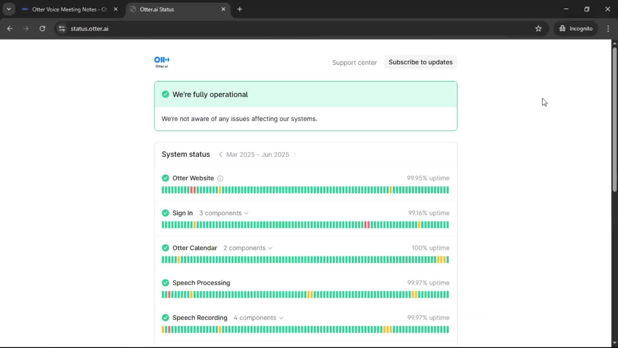Click the green check beside Otter Website
The height and width of the screenshot is (348, 618).
(165, 178)
